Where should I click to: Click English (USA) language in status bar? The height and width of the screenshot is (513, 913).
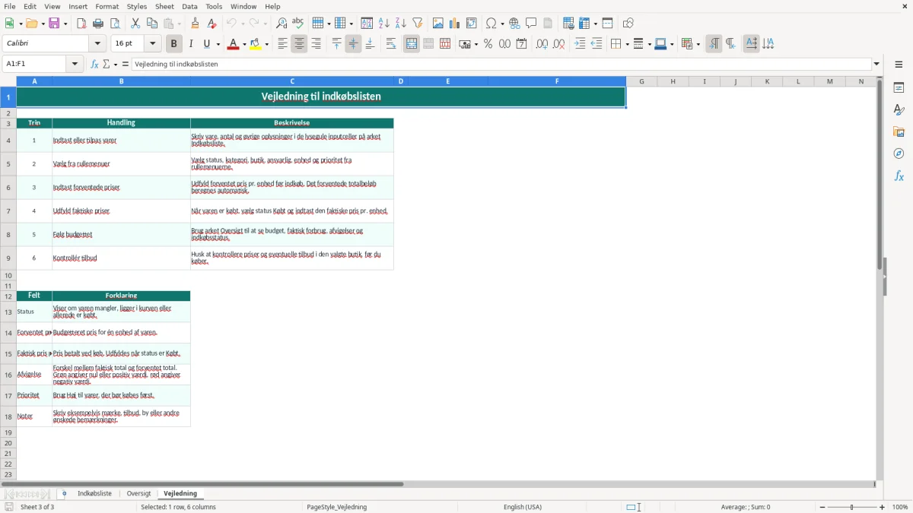coord(523,507)
